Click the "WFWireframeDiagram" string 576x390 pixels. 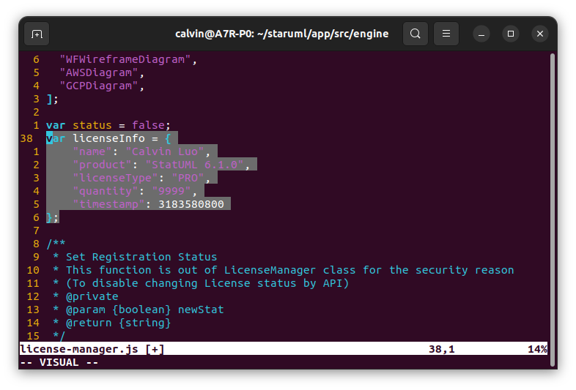pos(125,59)
